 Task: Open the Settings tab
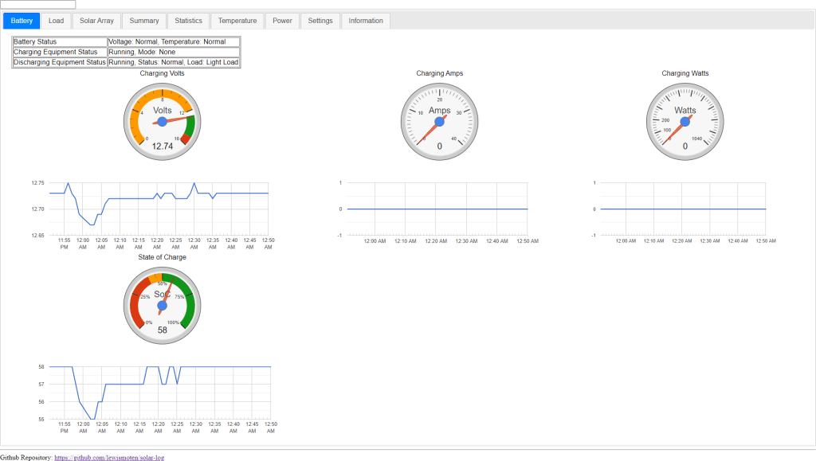[320, 21]
